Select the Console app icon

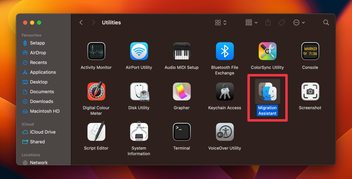coord(310,51)
